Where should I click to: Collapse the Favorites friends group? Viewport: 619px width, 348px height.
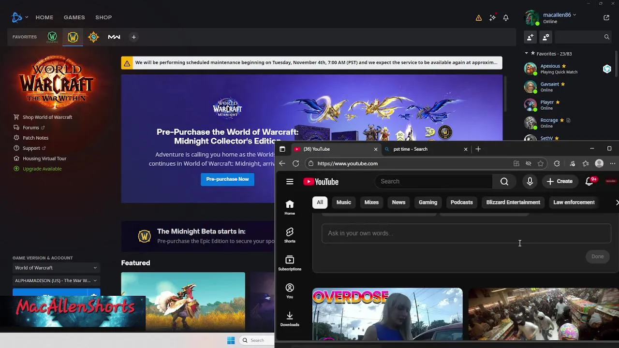pos(527,54)
